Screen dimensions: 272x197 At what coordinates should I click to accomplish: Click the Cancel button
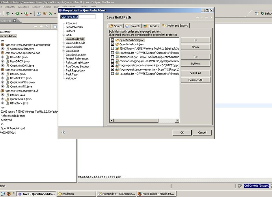coord(202,132)
